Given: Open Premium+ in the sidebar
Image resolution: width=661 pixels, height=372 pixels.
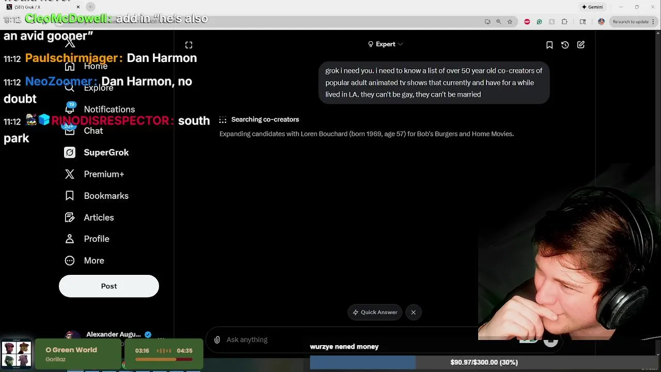Looking at the screenshot, I should point(93,174).
